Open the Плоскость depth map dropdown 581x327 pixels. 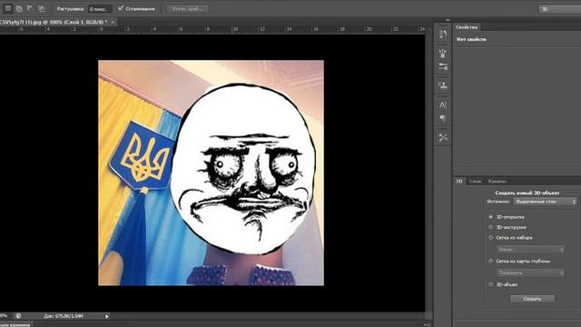(530, 272)
